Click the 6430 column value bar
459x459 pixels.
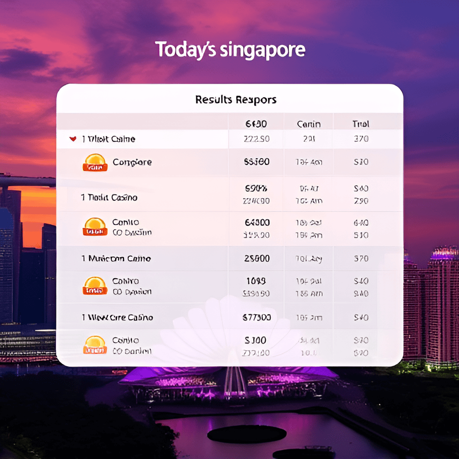[x=256, y=123]
